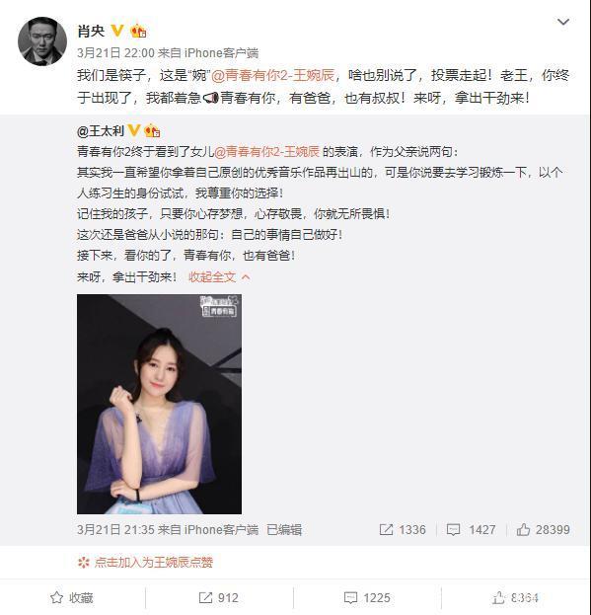Open comments via the 1225 button
The image size is (591, 615).
coord(367,598)
